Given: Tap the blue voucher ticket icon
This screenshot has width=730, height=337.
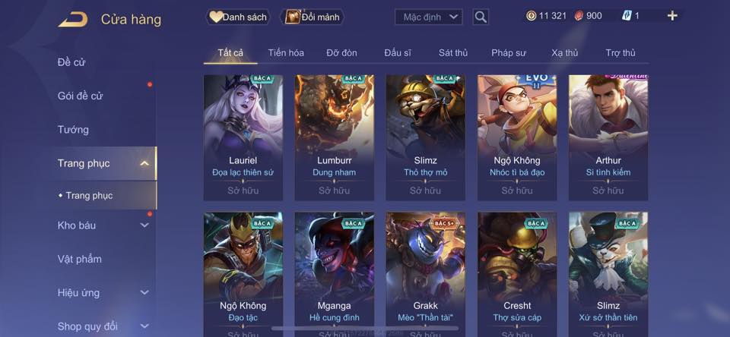Looking at the screenshot, I should [626, 16].
